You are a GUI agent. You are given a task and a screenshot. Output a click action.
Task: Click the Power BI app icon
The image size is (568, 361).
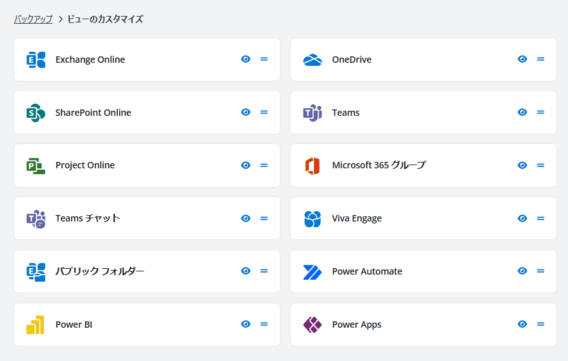point(35,325)
